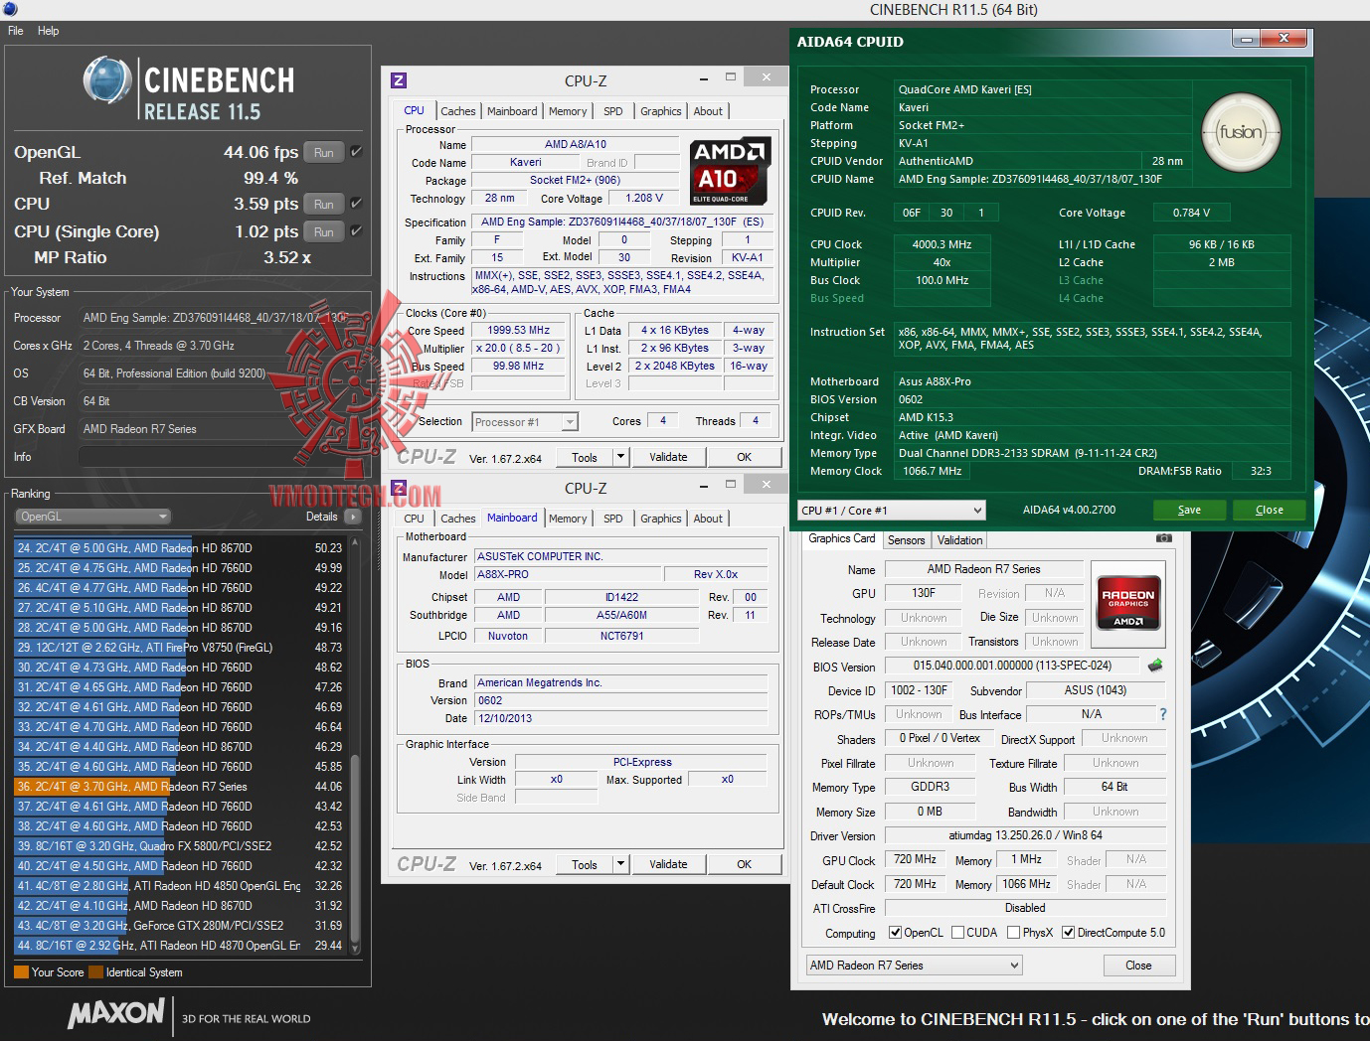Click the ranking list scroll-up arrow
1370x1041 pixels.
[355, 543]
